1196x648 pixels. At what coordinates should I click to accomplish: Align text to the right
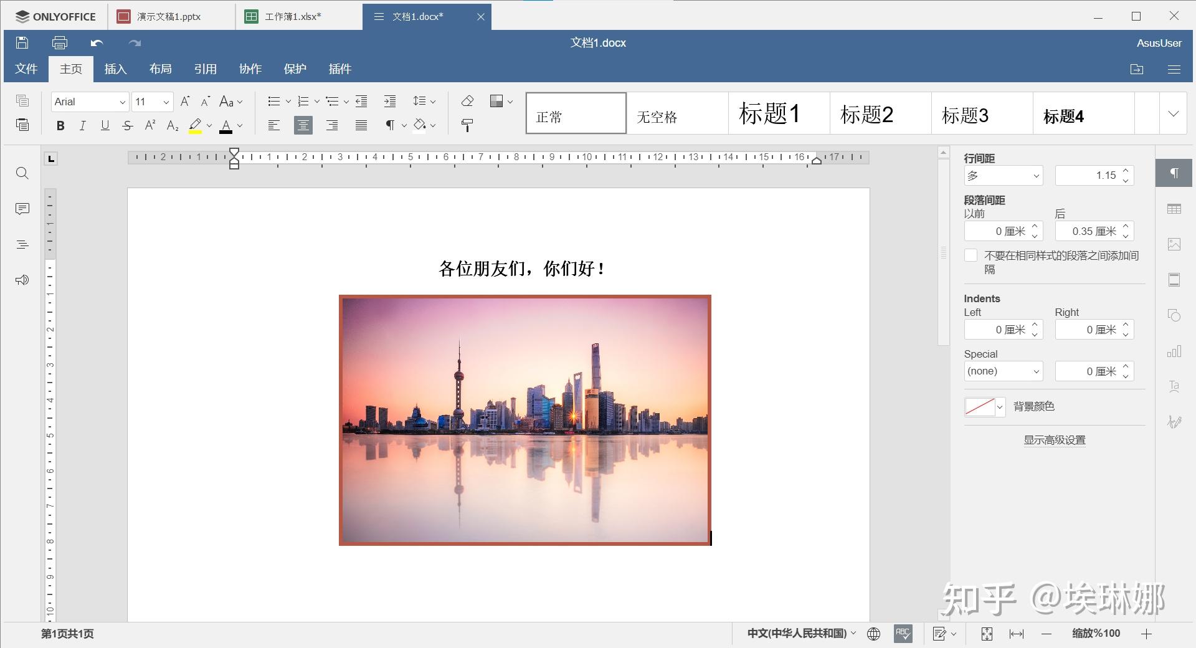click(332, 125)
